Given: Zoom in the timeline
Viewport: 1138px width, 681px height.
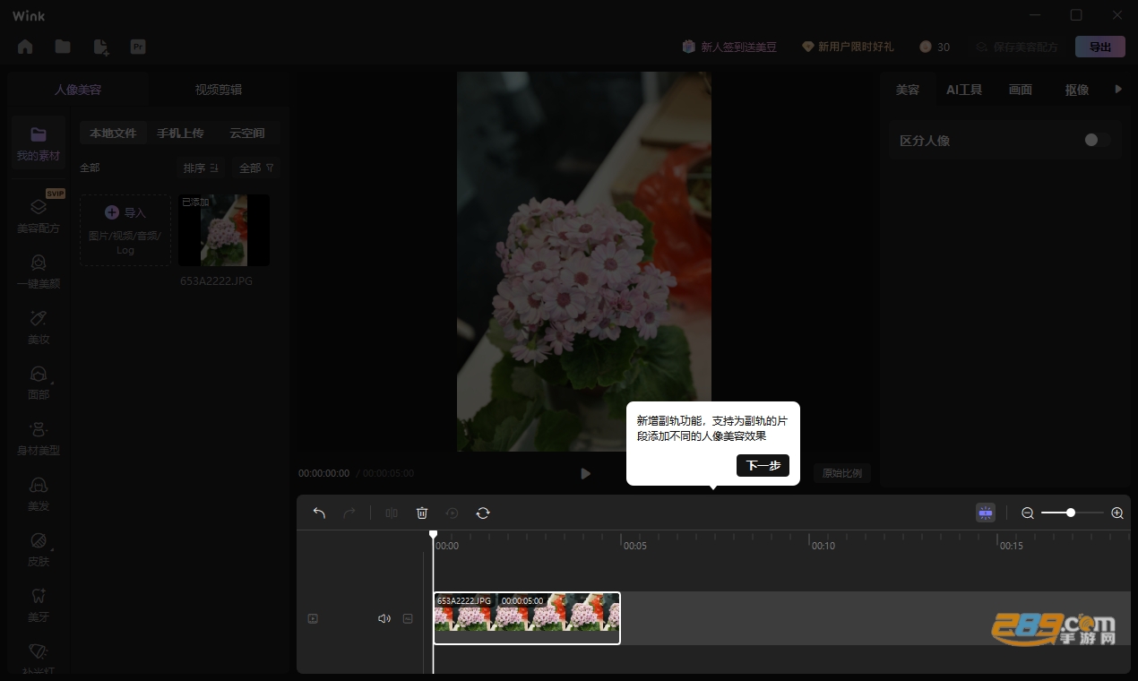Looking at the screenshot, I should point(1117,513).
